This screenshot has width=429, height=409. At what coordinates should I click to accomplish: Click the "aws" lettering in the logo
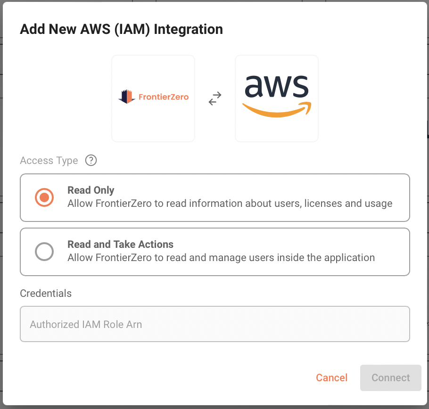click(x=277, y=87)
